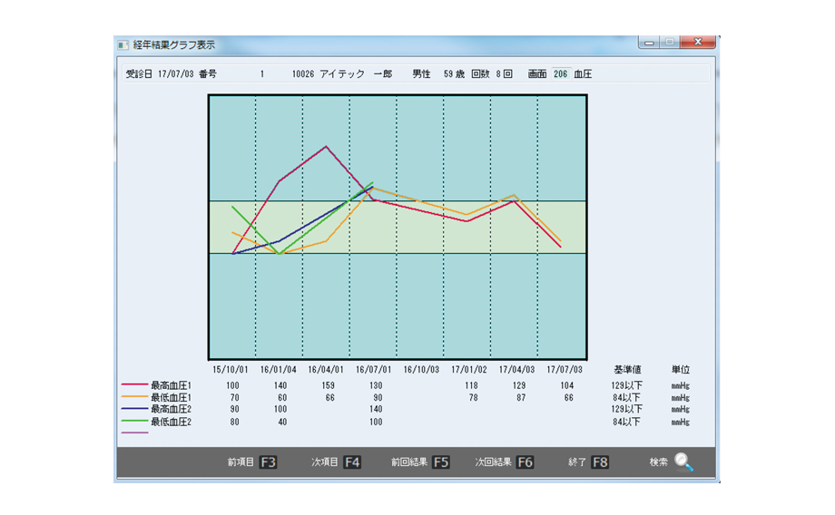Click the 検索 magnifying glass icon
The height and width of the screenshot is (515, 835).
click(x=683, y=462)
